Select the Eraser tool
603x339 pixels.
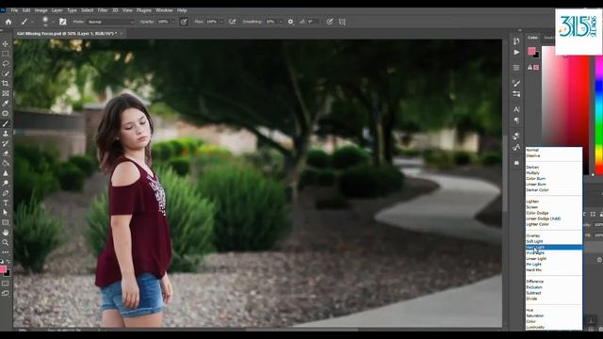coord(6,153)
